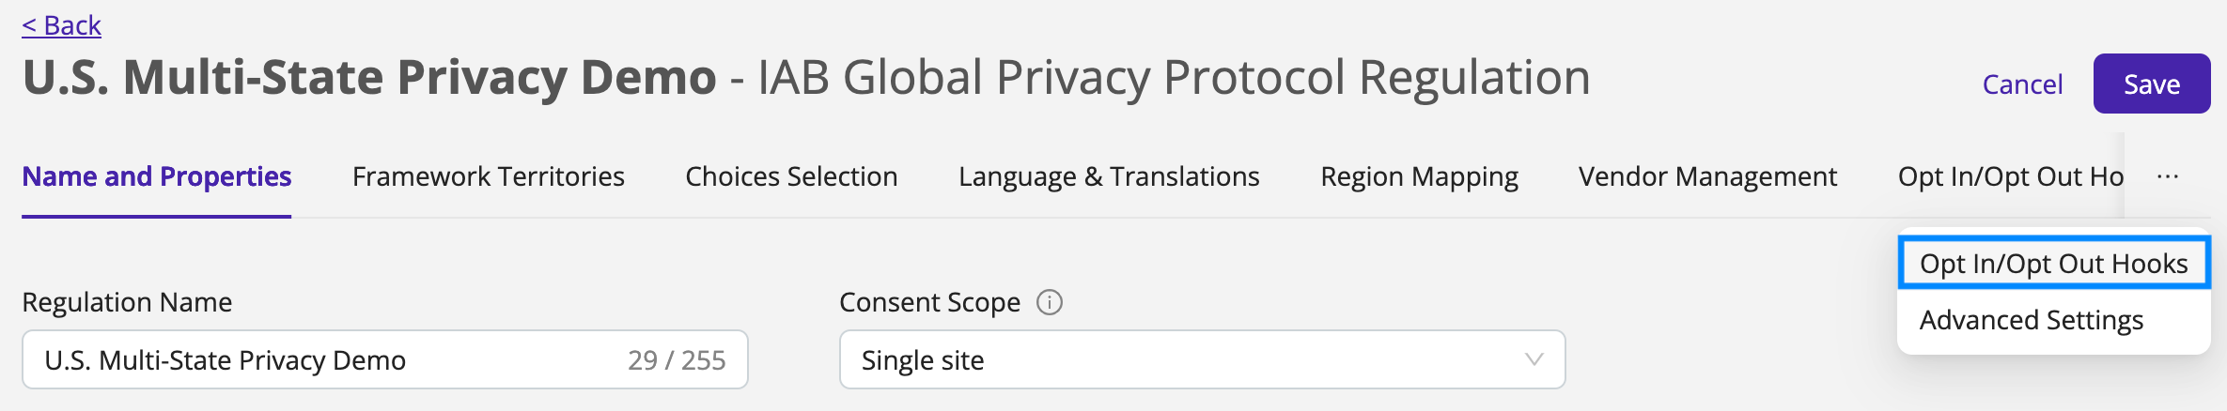Click the Consent Scope info icon
The width and height of the screenshot is (2227, 411).
point(1049,302)
